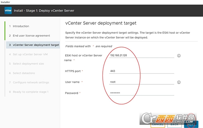Click the vmw logo icon

[8, 11]
